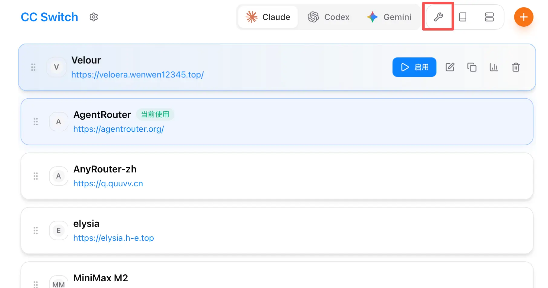Duplicate the Velour provider
This screenshot has width=548, height=288.
point(472,67)
